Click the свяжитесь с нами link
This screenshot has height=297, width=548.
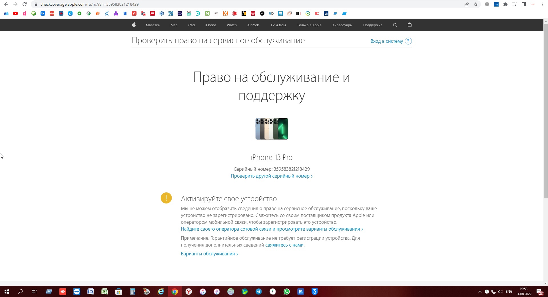point(284,245)
